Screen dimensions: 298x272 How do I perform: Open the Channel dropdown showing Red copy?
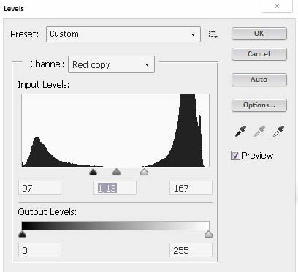111,64
